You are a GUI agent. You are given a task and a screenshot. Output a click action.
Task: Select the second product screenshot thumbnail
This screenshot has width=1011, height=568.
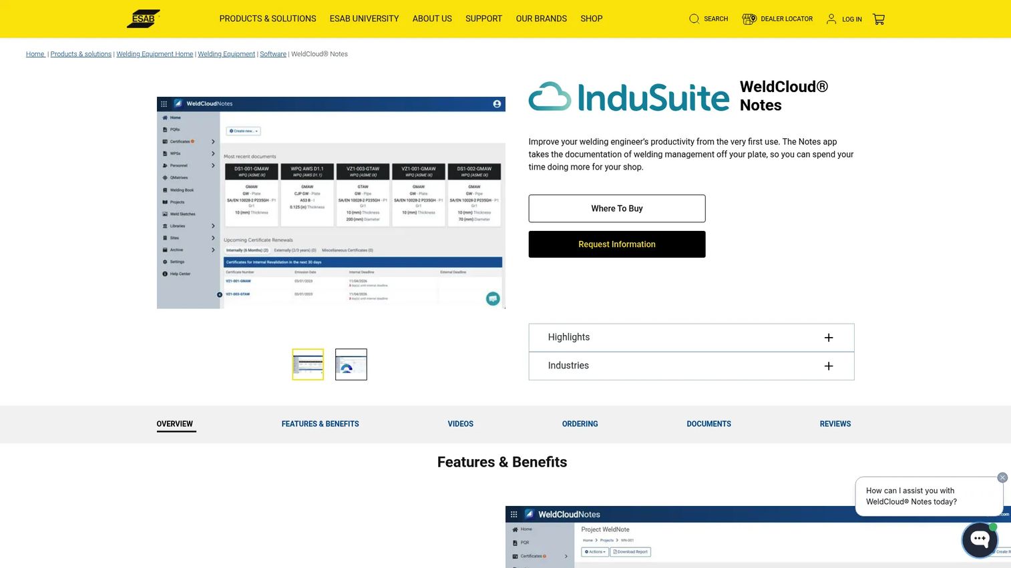[351, 364]
